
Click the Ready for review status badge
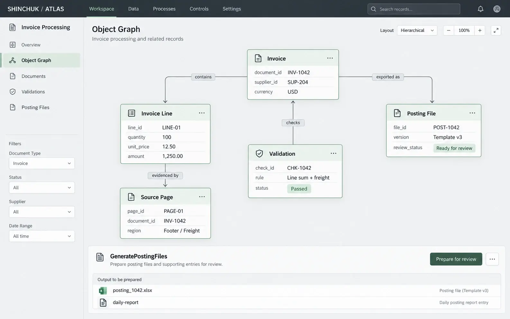coord(454,148)
